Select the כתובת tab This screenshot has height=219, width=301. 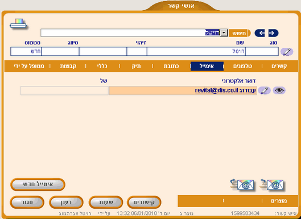[171, 66]
